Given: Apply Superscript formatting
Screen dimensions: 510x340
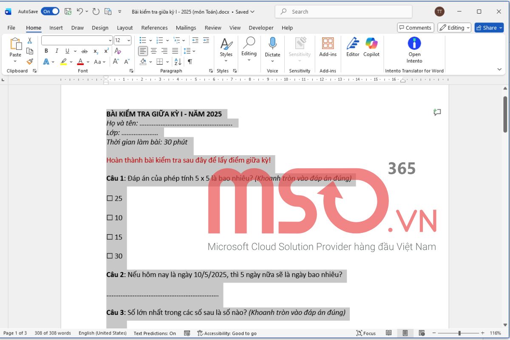Looking at the screenshot, I should [x=106, y=51].
